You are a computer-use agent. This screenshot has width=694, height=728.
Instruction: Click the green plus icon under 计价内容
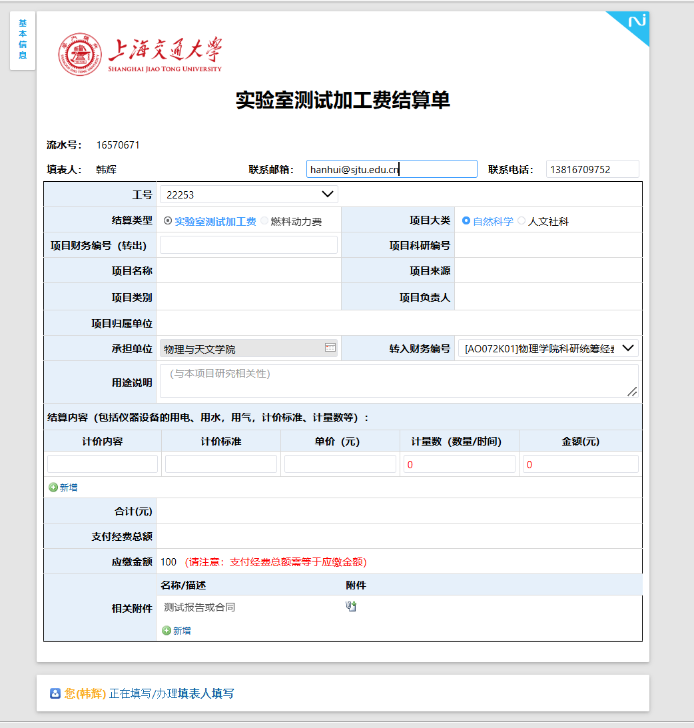click(x=53, y=488)
